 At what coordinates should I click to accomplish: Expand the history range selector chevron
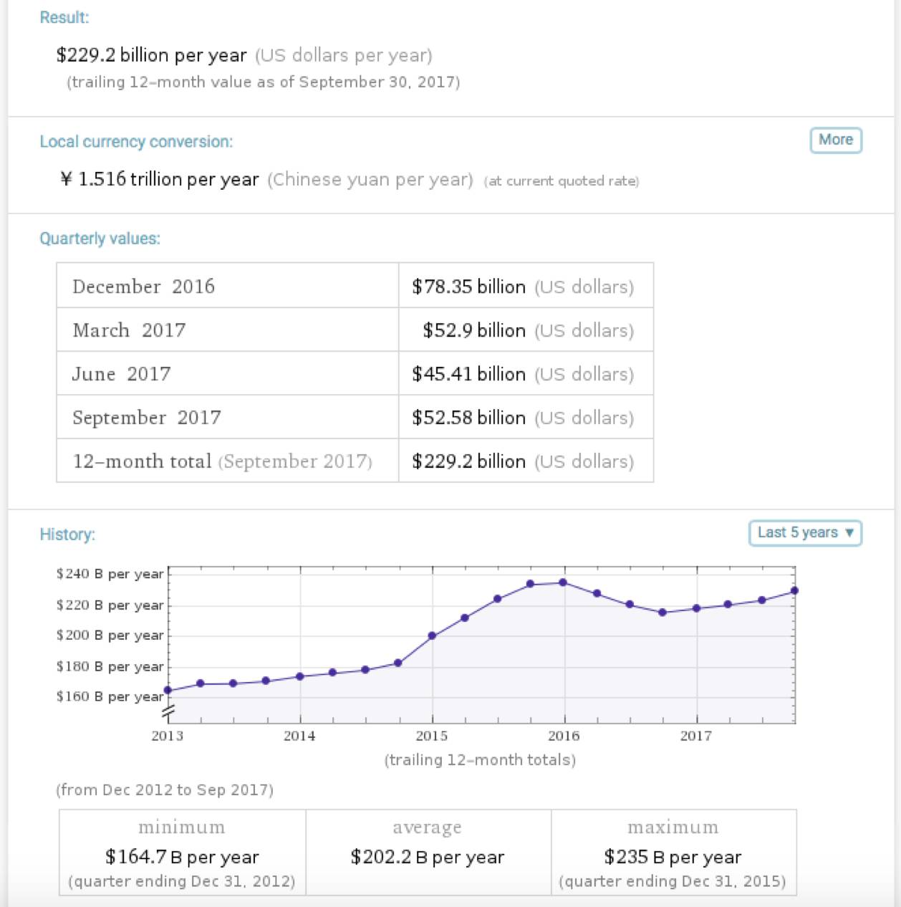coord(850,533)
